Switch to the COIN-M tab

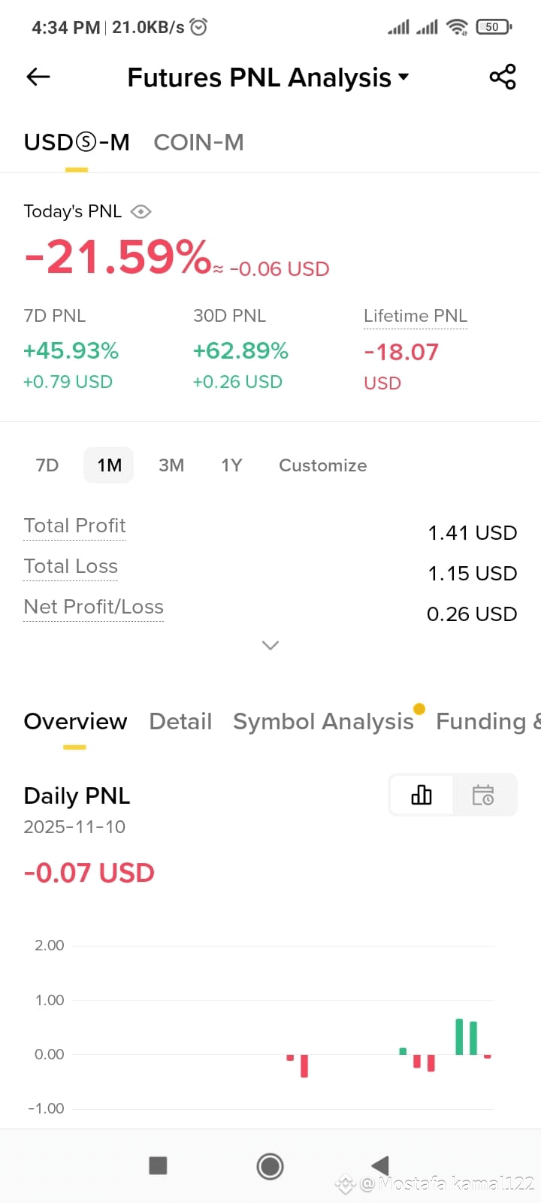[x=198, y=142]
